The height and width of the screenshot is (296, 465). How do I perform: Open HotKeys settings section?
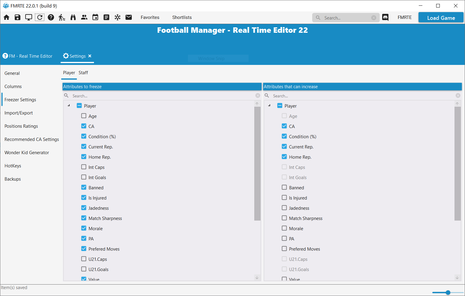pyautogui.click(x=13, y=166)
